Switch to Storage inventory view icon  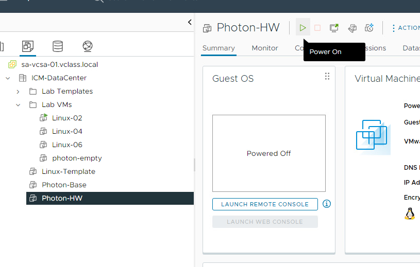[58, 46]
